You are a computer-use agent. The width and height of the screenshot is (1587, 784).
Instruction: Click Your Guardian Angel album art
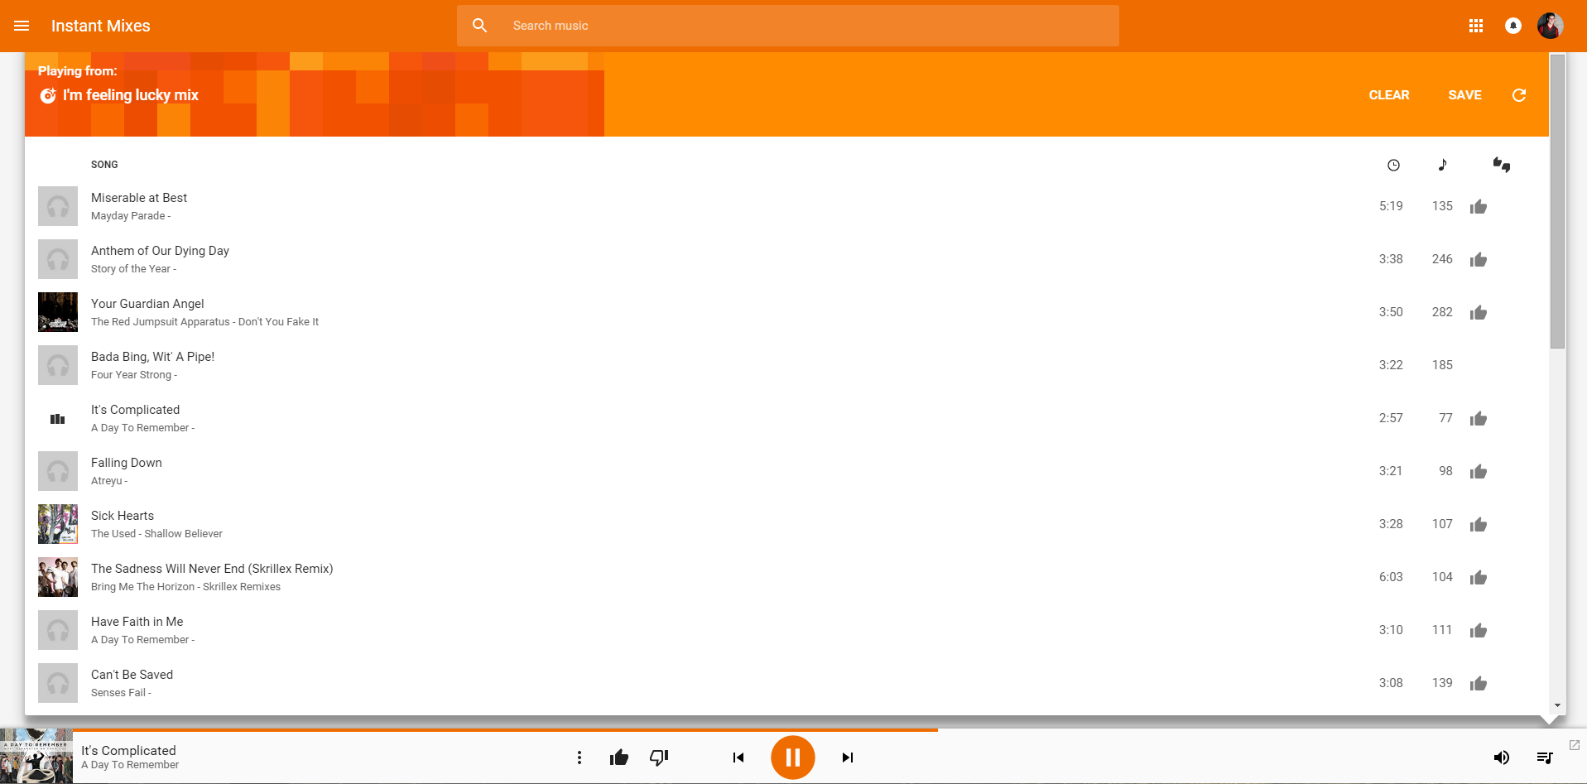[x=58, y=312]
